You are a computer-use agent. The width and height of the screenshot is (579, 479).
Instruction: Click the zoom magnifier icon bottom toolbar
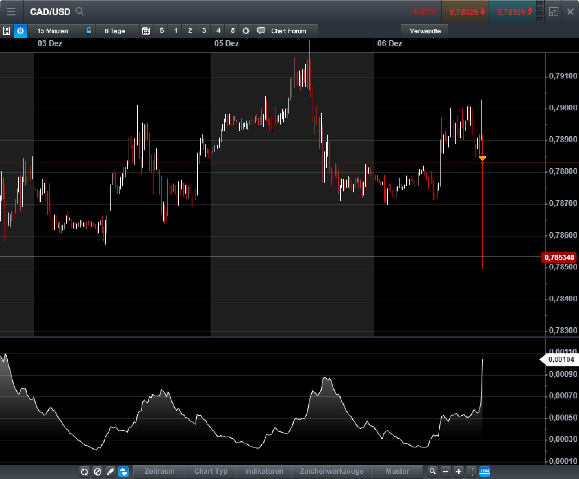click(x=433, y=472)
